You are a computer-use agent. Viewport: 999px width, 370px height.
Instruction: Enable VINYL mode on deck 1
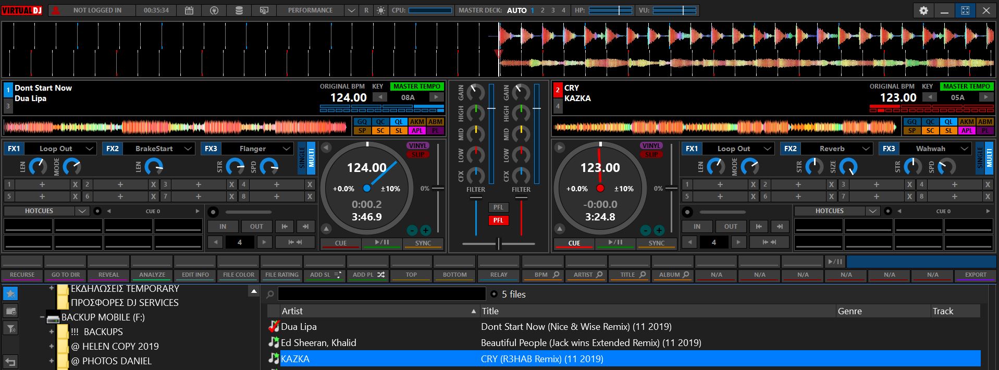(x=418, y=146)
